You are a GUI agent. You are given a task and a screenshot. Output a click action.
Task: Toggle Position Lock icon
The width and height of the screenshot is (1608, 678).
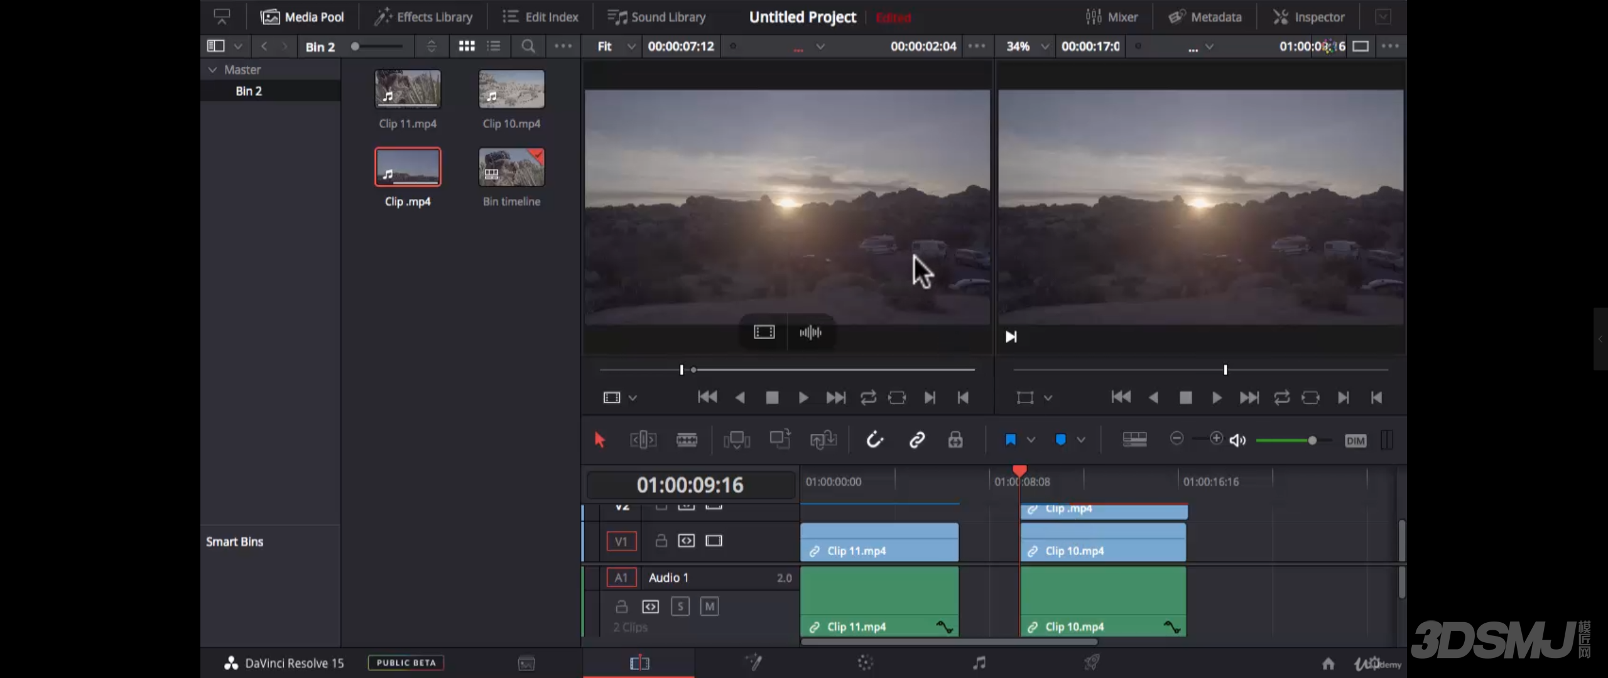tap(955, 440)
